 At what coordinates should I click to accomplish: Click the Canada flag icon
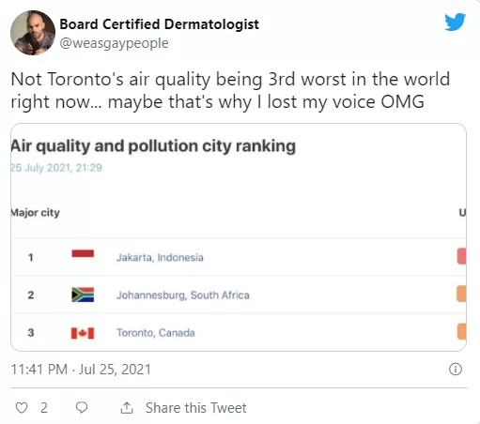83,333
